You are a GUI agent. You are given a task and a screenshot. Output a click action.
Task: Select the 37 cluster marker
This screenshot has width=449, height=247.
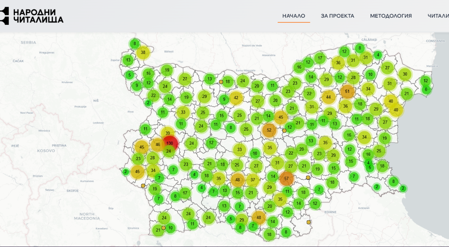pos(252,180)
